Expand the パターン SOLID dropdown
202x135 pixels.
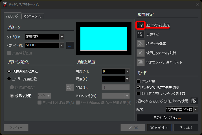pyautogui.click(x=45, y=45)
